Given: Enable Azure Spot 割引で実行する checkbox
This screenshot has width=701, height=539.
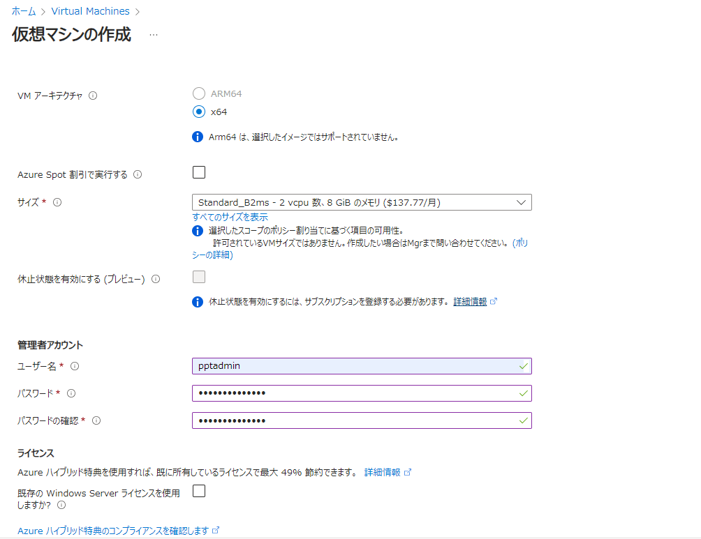Looking at the screenshot, I should tap(199, 172).
